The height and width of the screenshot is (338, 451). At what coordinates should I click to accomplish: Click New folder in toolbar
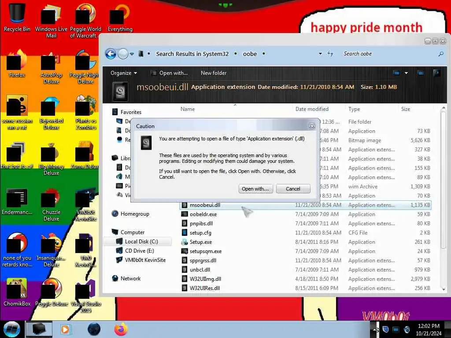(x=214, y=73)
